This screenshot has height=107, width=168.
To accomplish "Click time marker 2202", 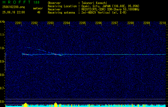I will click(34, 23).
